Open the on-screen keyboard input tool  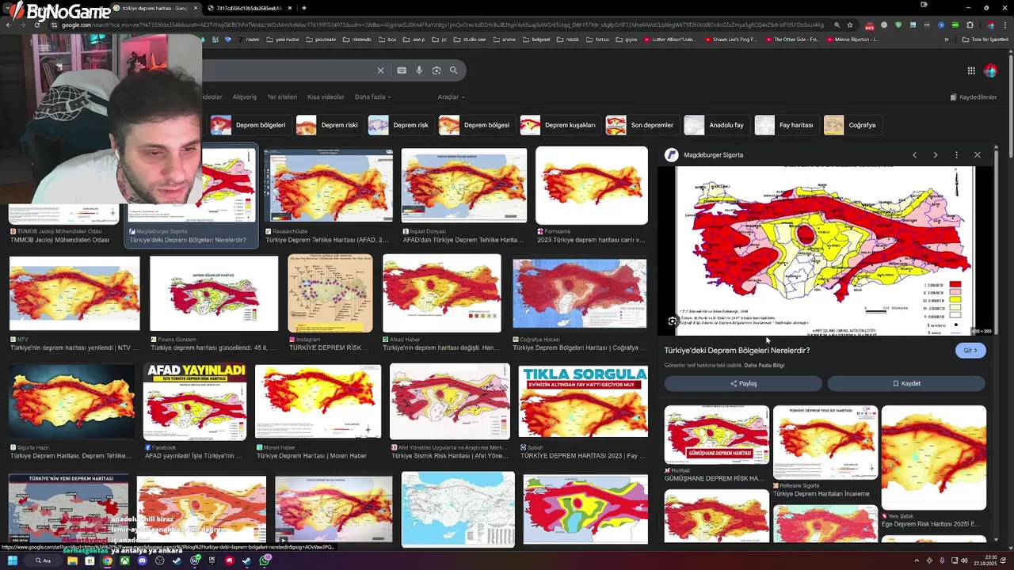pyautogui.click(x=402, y=70)
